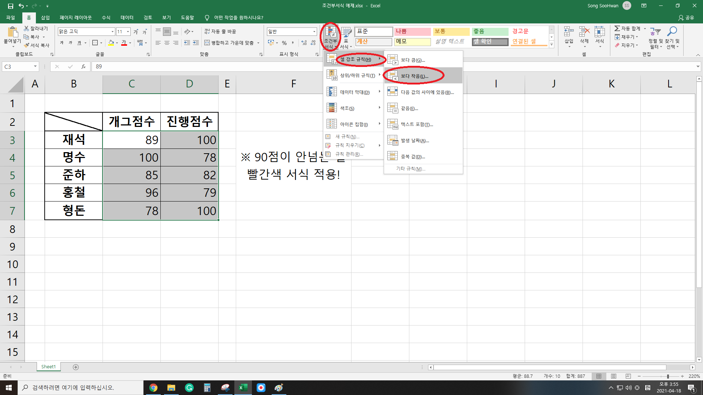Click the percent style icon

pyautogui.click(x=284, y=43)
